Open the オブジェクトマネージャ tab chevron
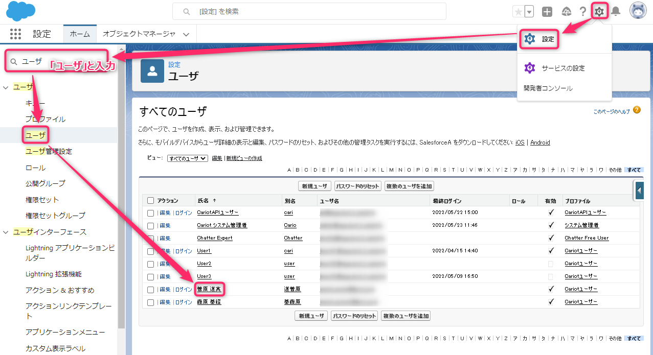The width and height of the screenshot is (653, 355). (x=186, y=34)
